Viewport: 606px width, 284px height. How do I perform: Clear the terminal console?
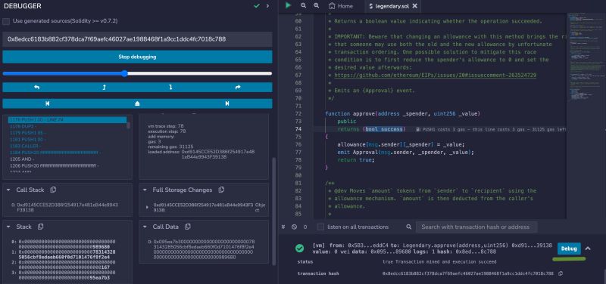(294, 227)
